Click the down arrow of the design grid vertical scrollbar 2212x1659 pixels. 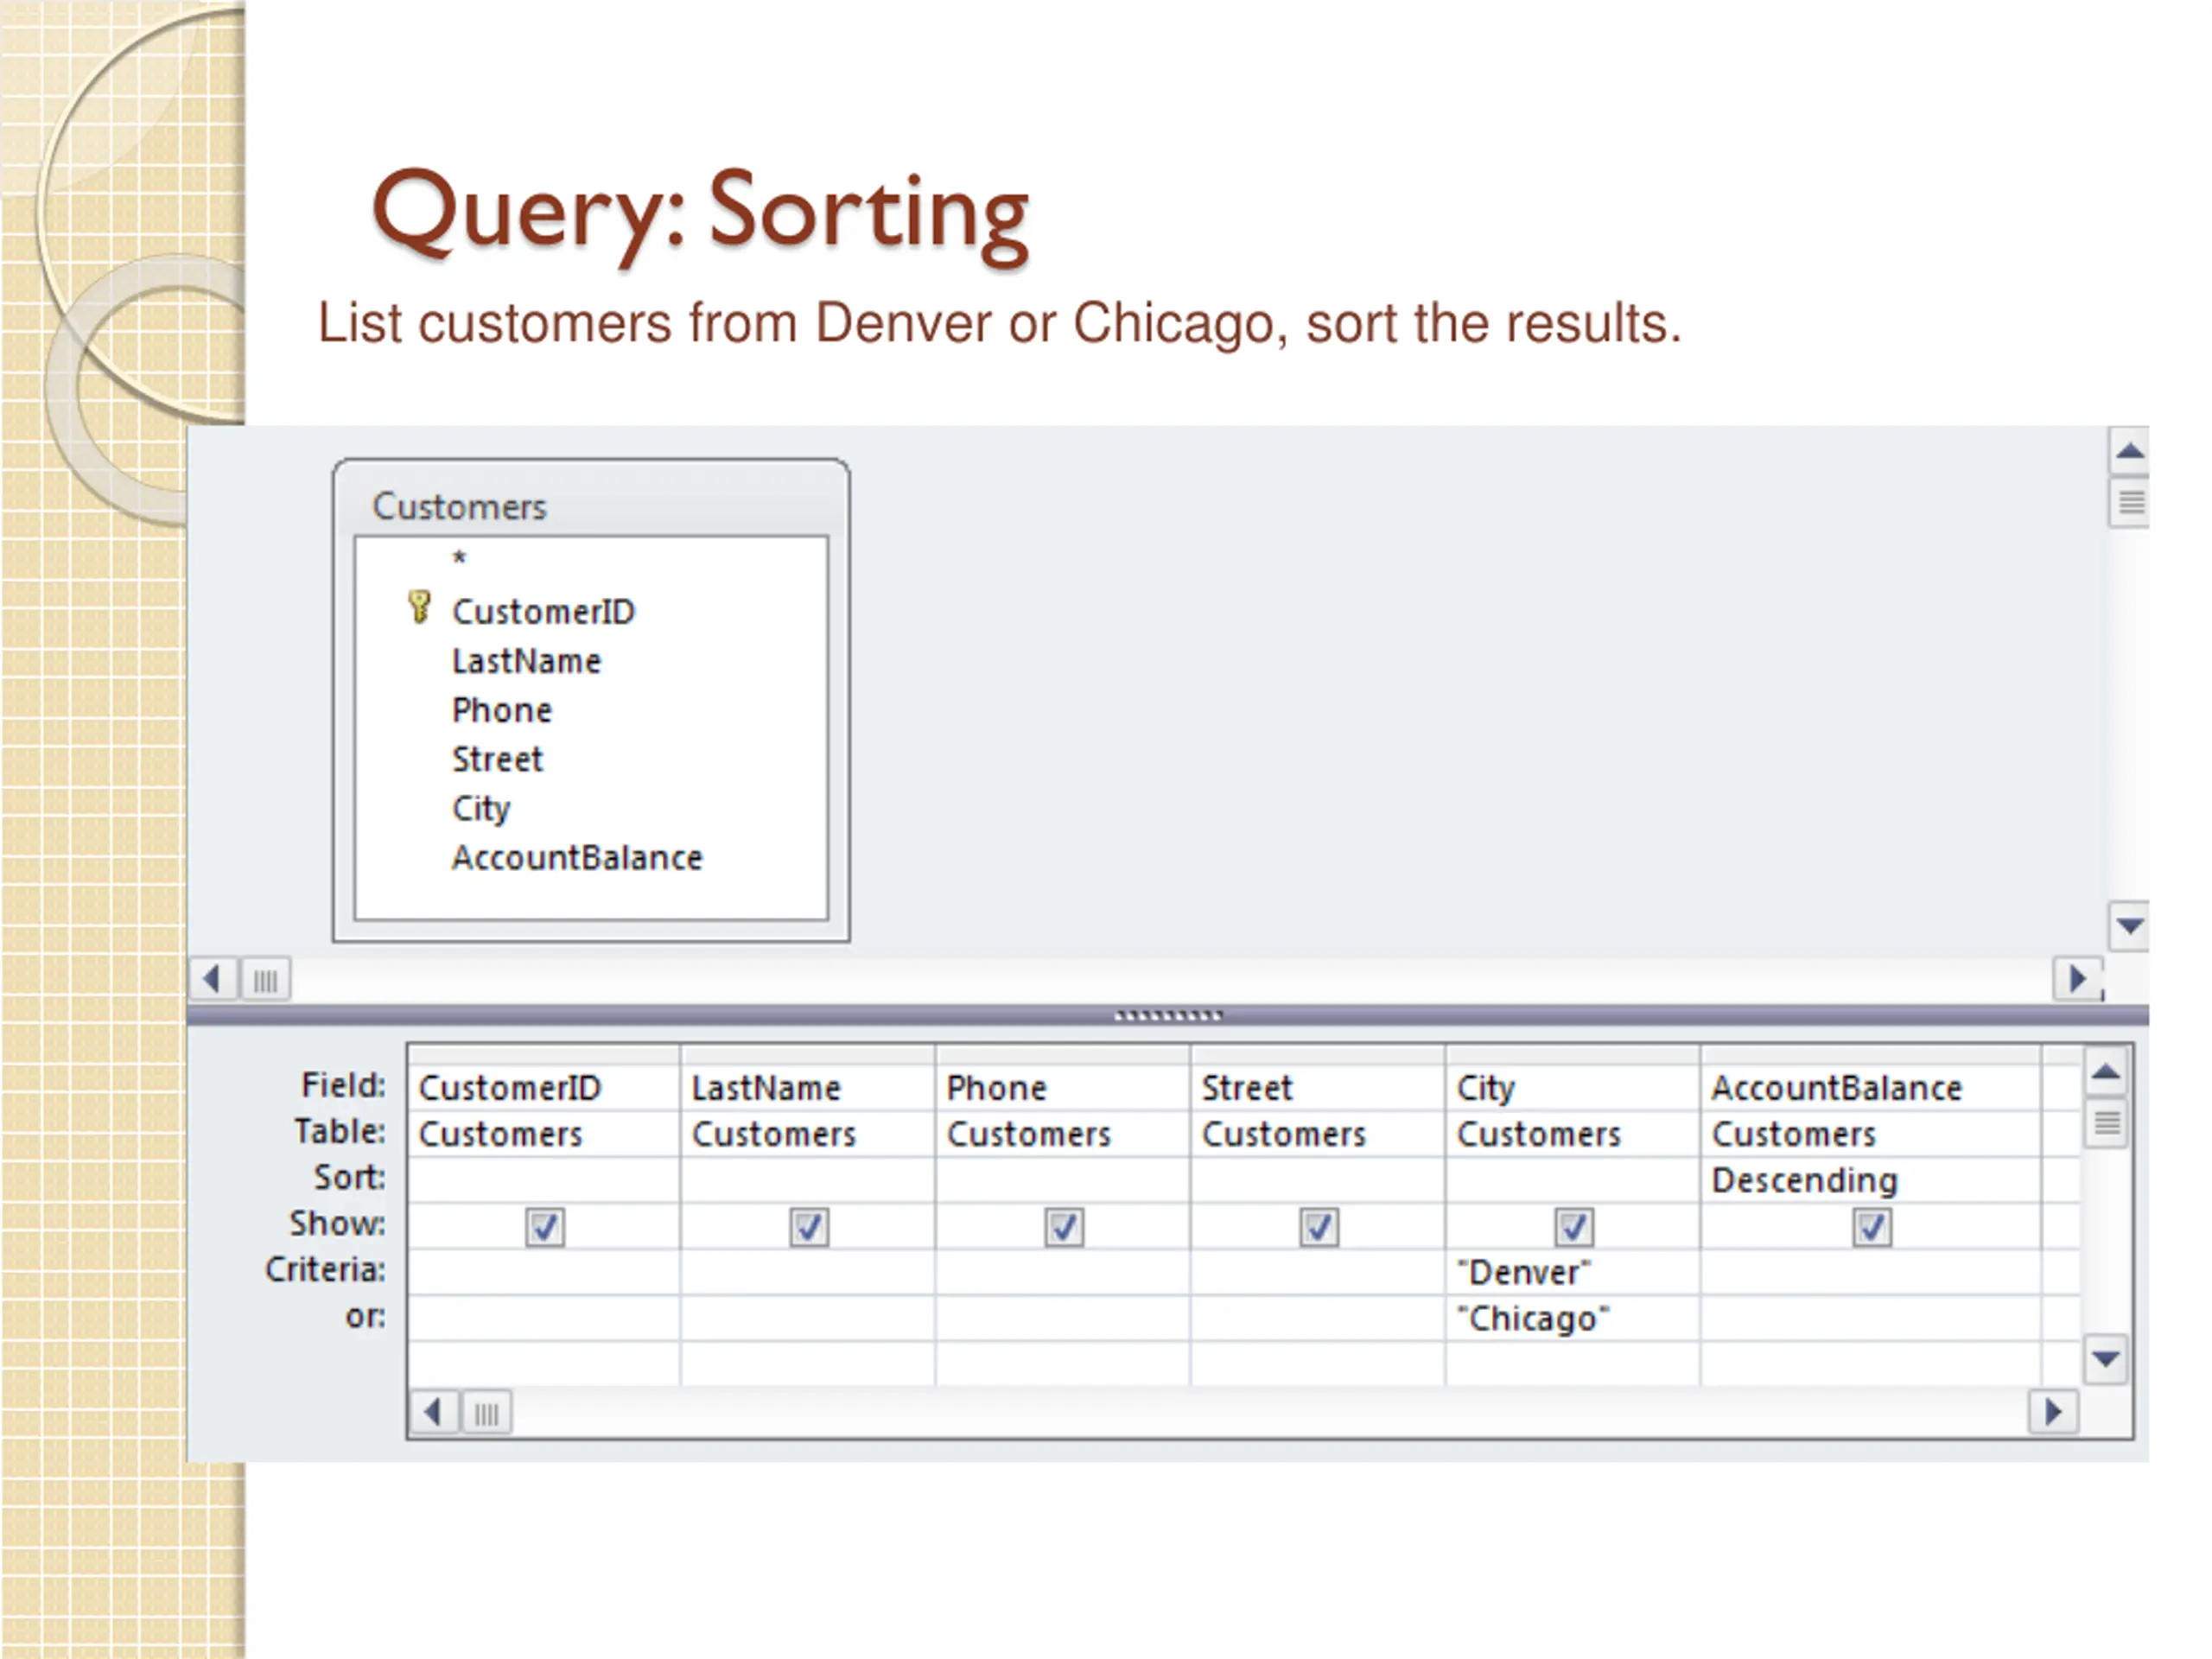(x=2106, y=1359)
